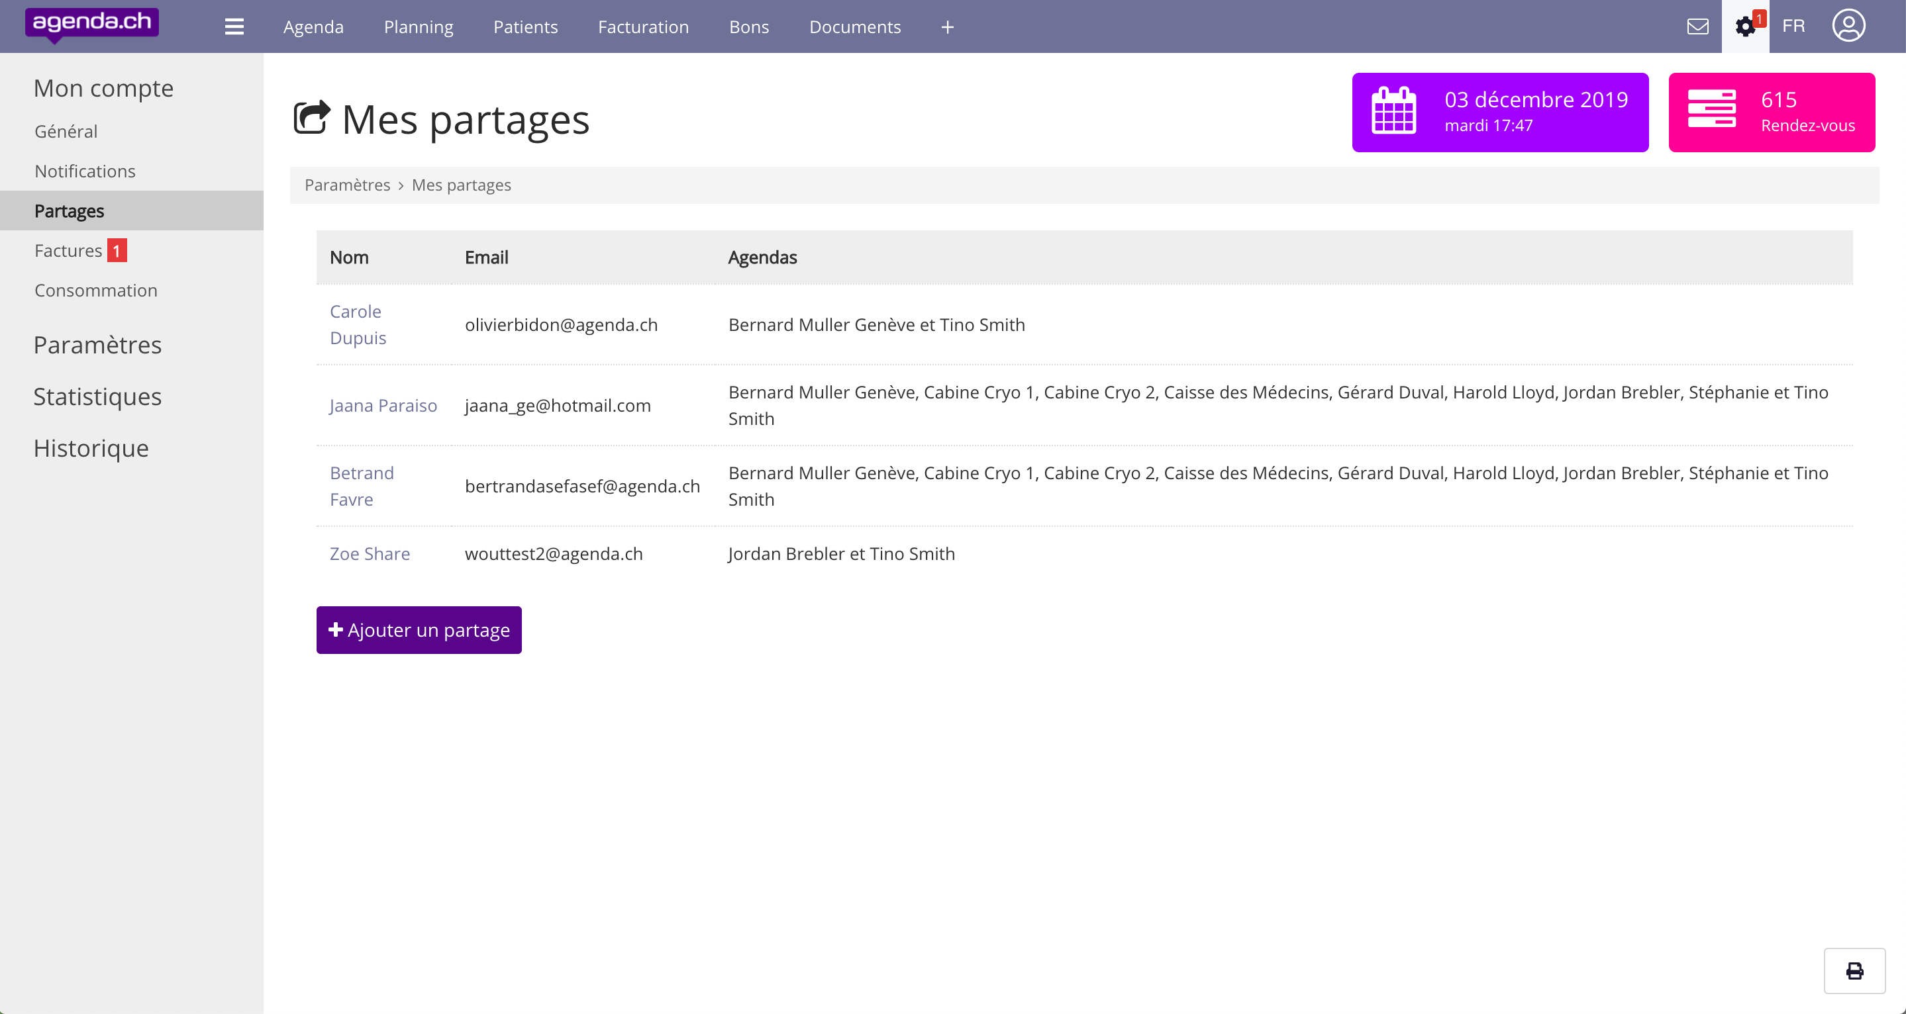Expand the Statistiques sidebar section
Image resolution: width=1906 pixels, height=1014 pixels.
[97, 396]
